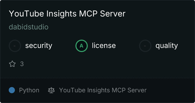Visit the dabidstudio author link

pyautogui.click(x=28, y=27)
